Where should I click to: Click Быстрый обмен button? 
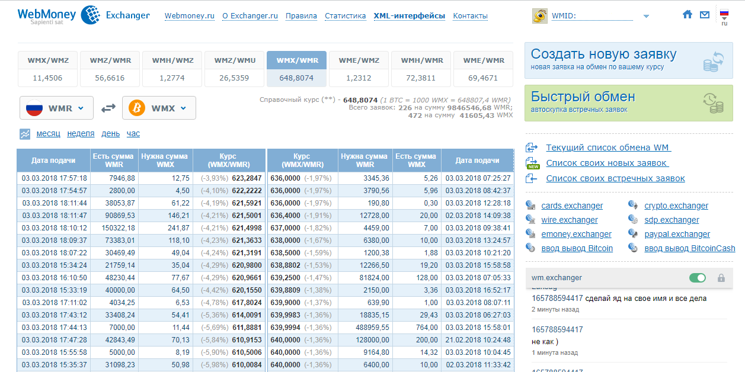pos(629,102)
